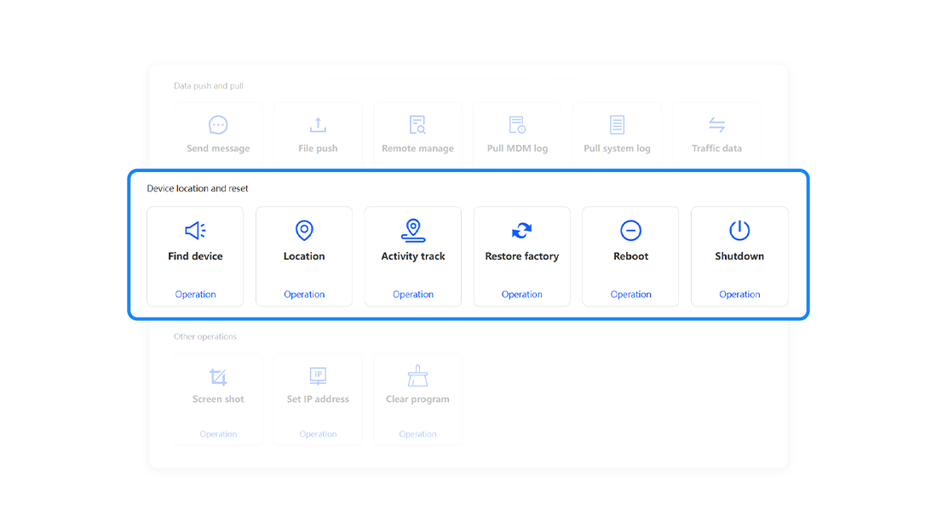The height and width of the screenshot is (528, 937).
Task: Click Operation under Reboot
Action: (630, 295)
